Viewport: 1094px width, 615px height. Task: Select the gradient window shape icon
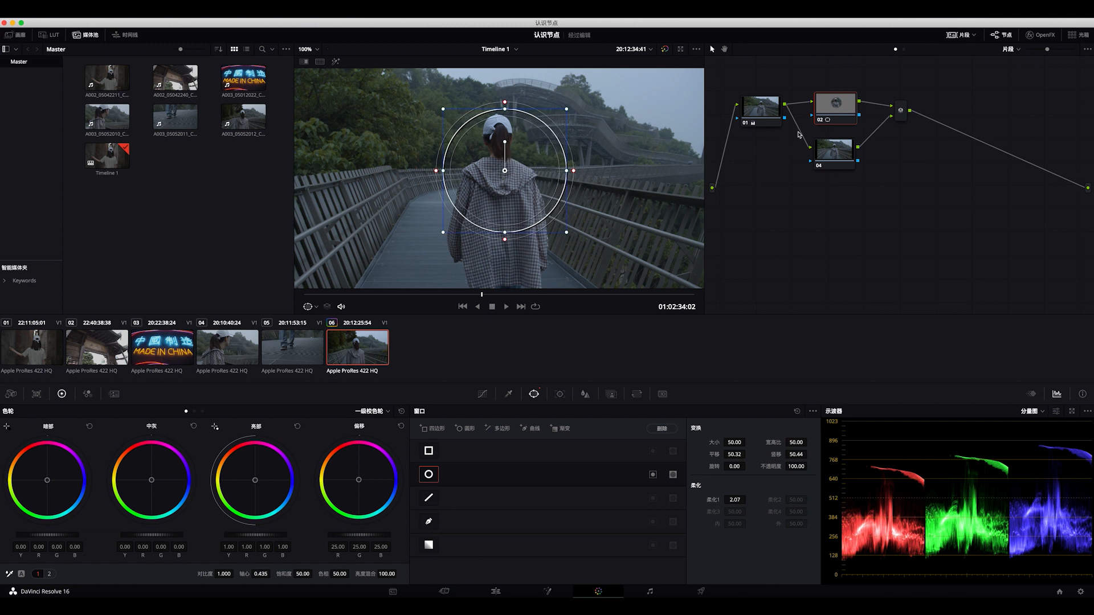click(x=428, y=545)
